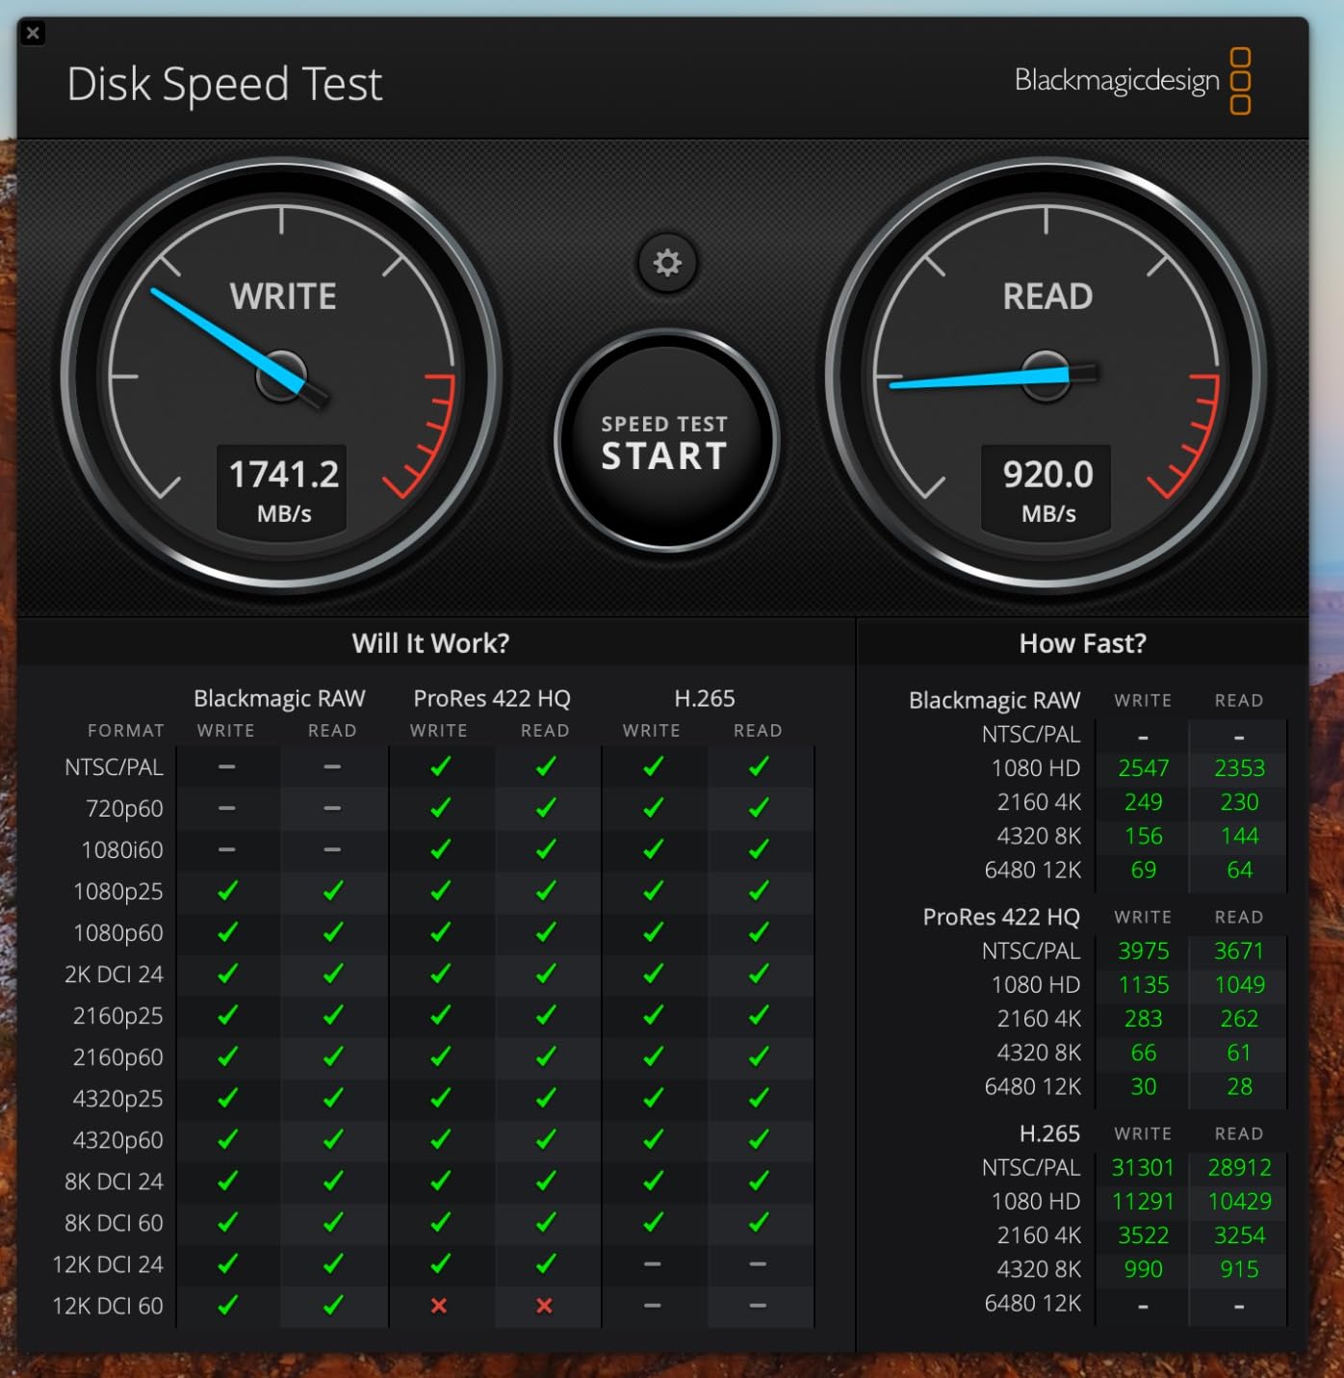Click ProRes 422 HQ write checkmark for 720p60

[440, 808]
